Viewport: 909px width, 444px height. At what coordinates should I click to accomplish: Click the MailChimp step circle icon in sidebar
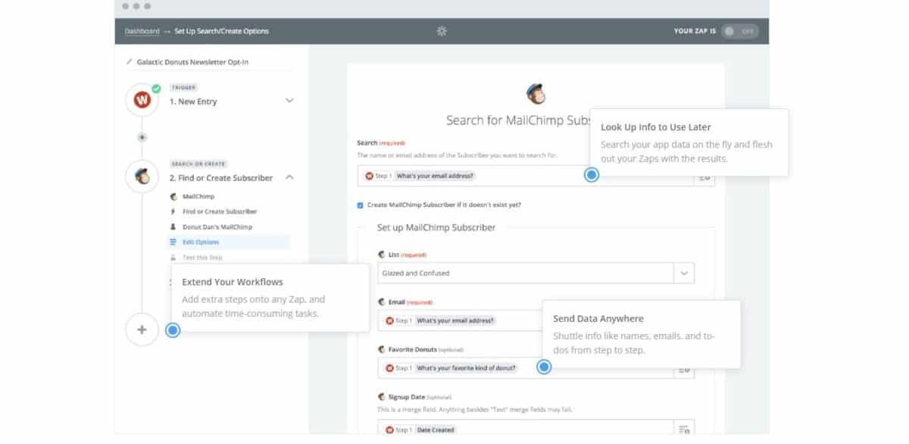point(142,177)
